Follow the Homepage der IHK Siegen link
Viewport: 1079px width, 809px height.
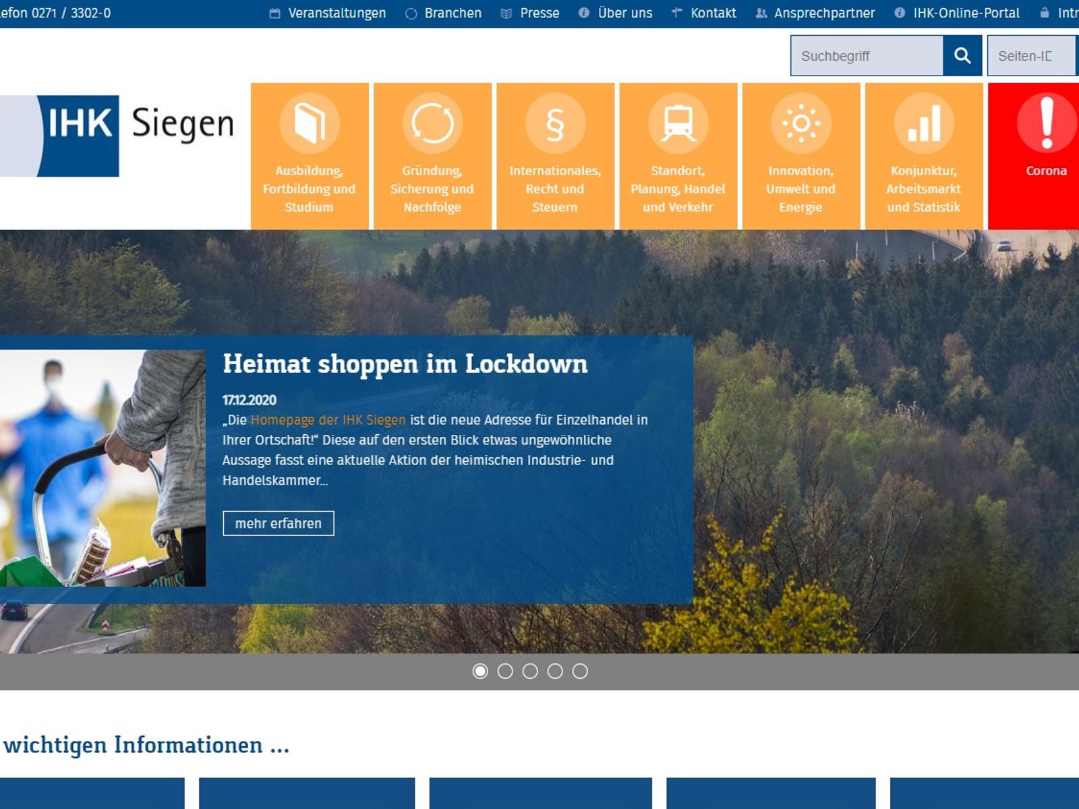(328, 420)
